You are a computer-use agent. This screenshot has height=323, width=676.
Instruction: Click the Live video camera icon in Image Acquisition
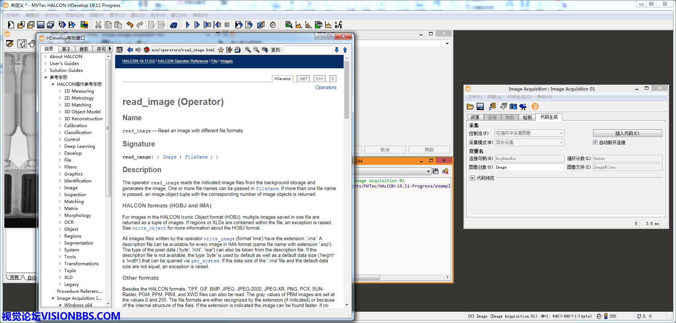[523, 106]
